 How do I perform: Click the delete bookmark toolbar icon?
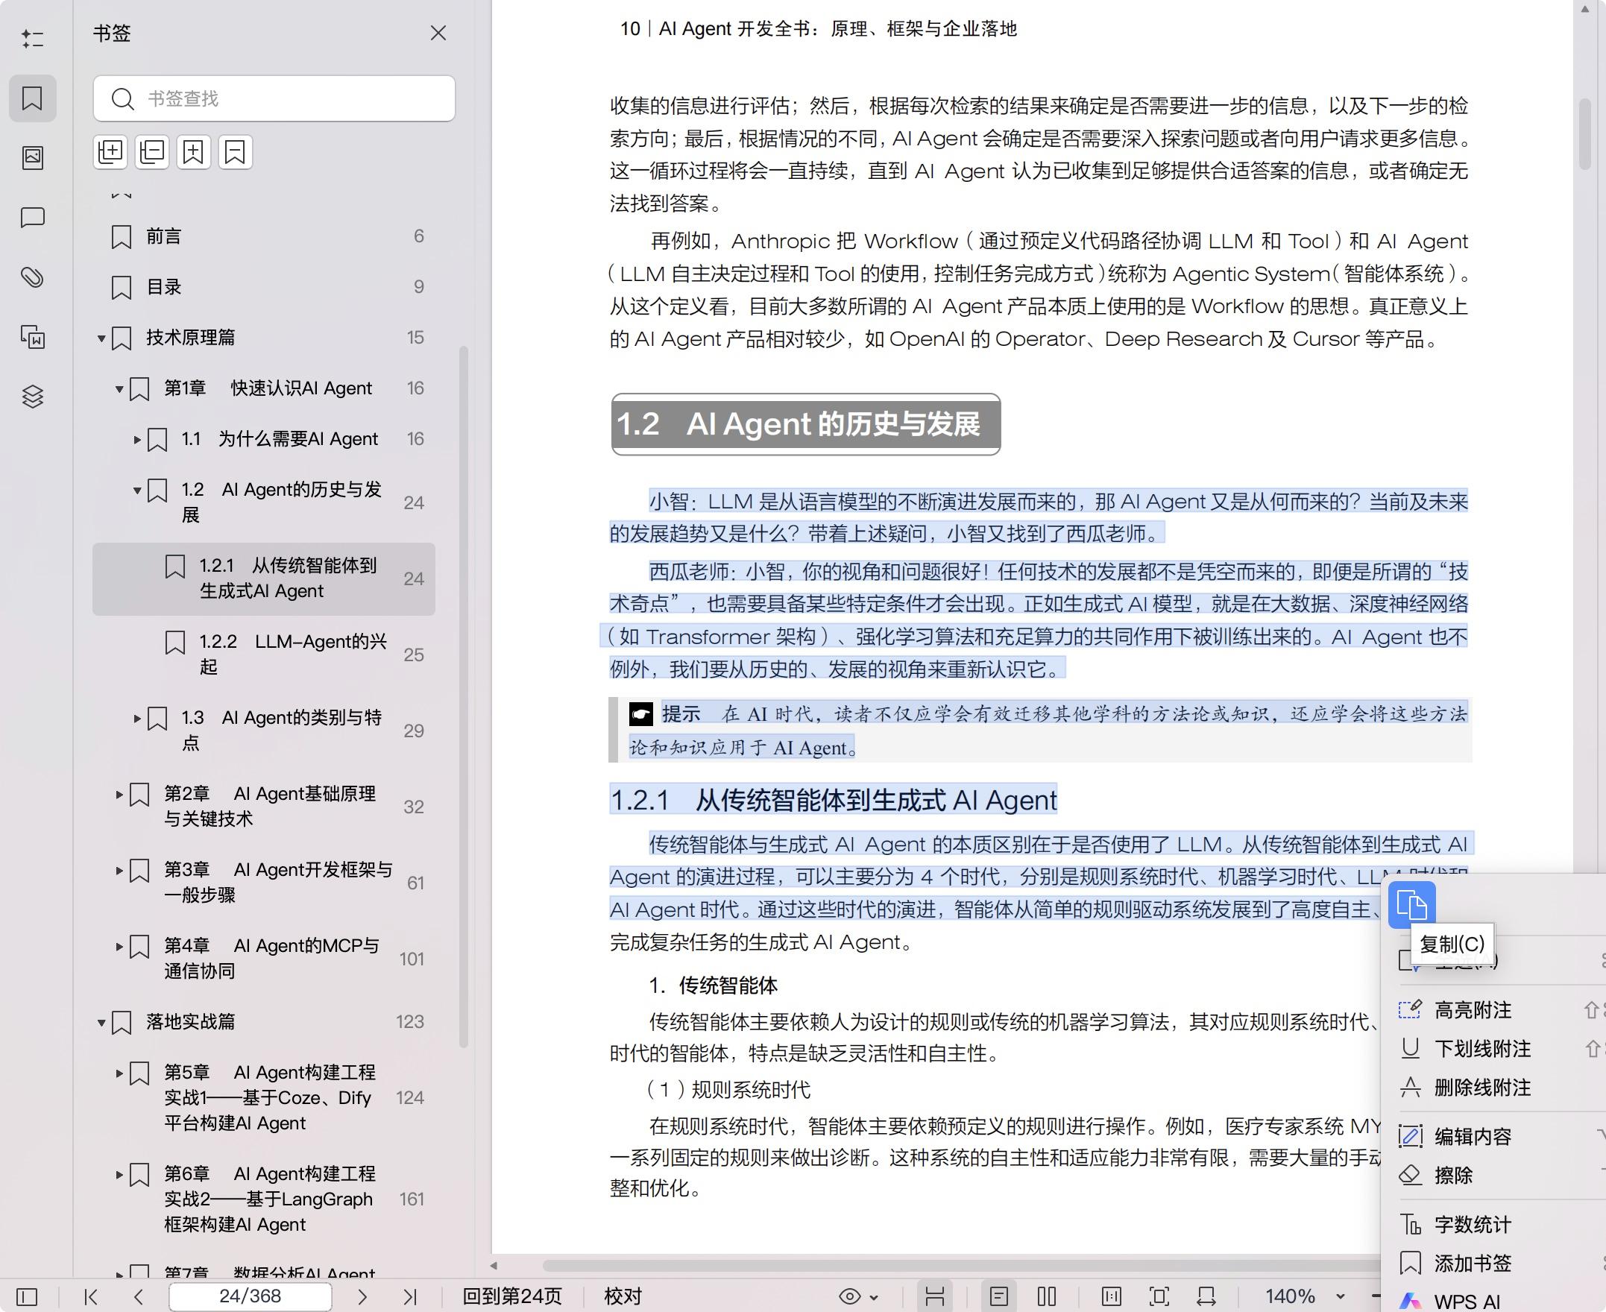tap(235, 152)
